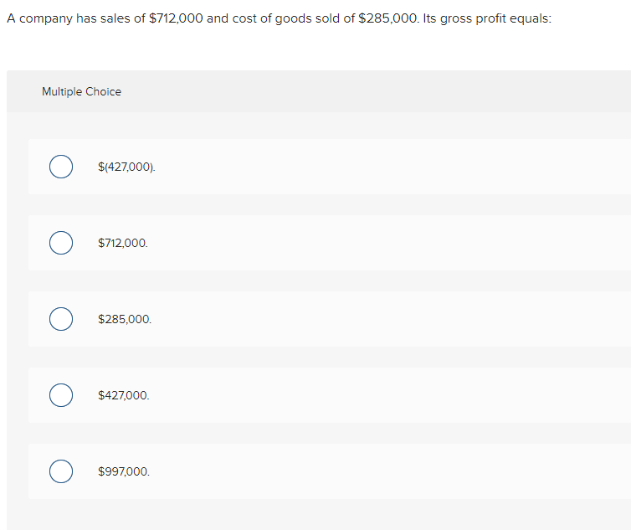Click empty space in the $997,000 answer row
The height and width of the screenshot is (530, 631).
[x=377, y=471]
